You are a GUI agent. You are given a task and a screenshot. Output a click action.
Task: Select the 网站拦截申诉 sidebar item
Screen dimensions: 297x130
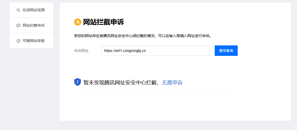[31, 25]
